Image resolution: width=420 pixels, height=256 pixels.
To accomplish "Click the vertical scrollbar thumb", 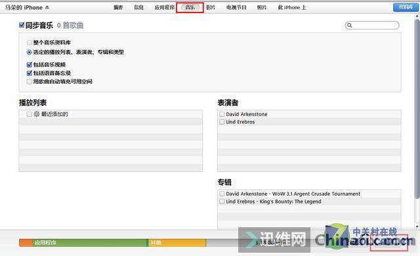I will tap(417, 109).
